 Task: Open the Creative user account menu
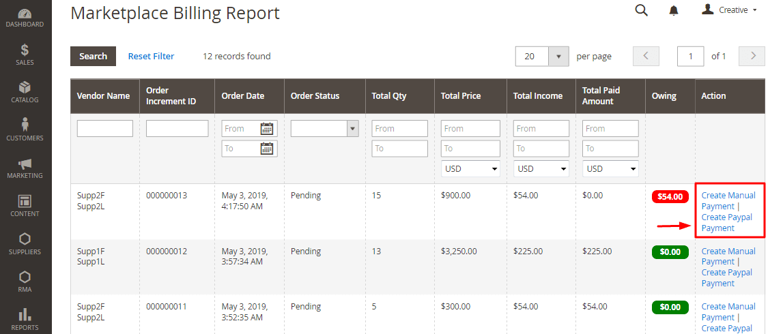pyautogui.click(x=730, y=10)
